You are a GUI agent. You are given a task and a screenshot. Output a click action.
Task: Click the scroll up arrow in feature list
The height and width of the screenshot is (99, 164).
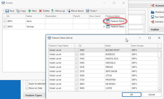coord(159,50)
